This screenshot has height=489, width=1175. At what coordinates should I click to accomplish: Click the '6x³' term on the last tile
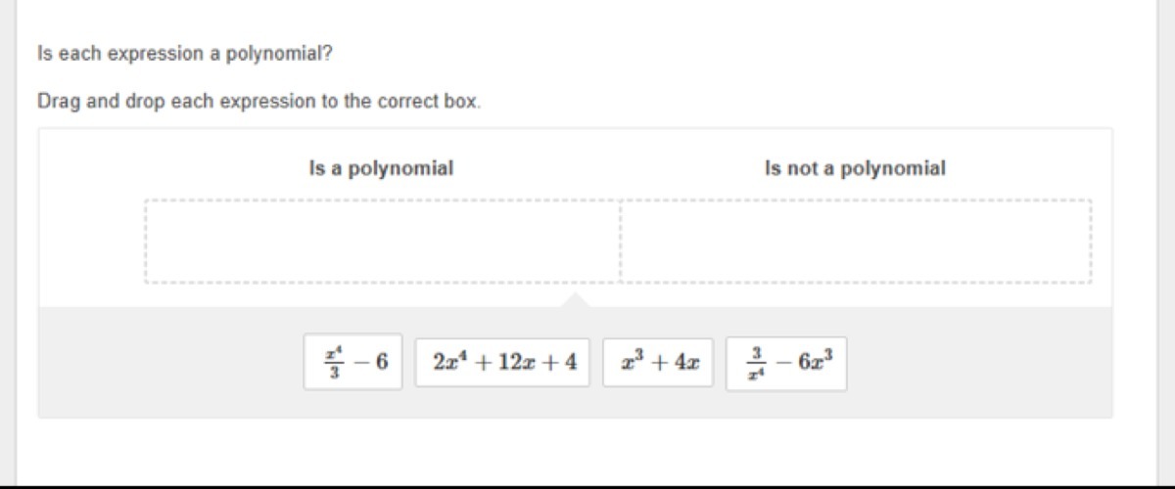click(x=814, y=363)
